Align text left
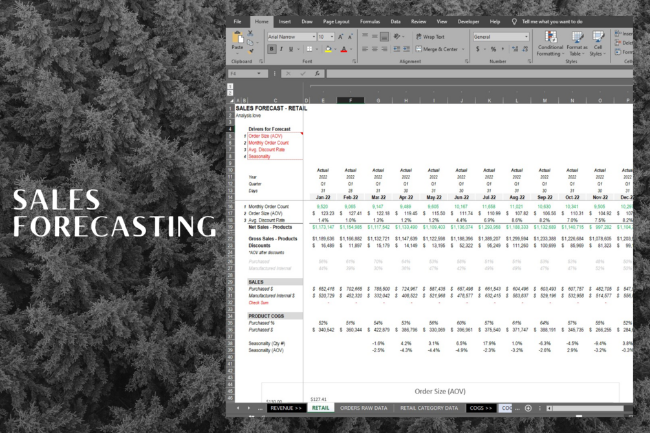The image size is (650, 433). click(365, 49)
